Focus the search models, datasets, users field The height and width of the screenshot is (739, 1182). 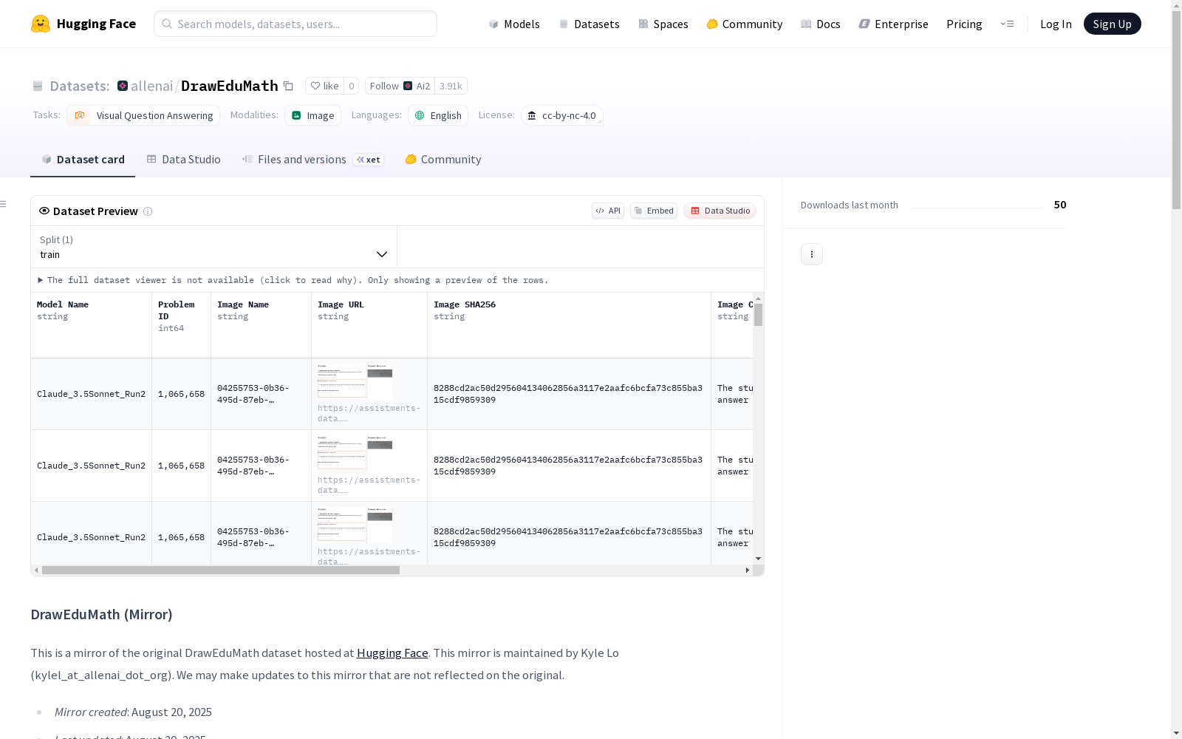pyautogui.click(x=295, y=24)
